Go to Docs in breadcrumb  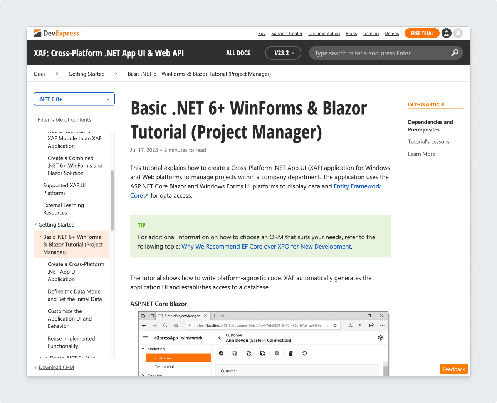[x=40, y=74]
